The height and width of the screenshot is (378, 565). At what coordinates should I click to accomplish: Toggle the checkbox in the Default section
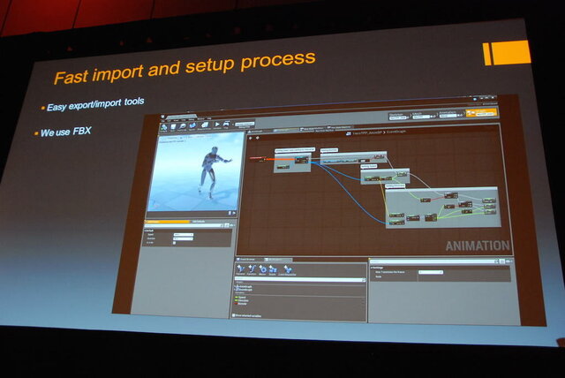(175, 243)
